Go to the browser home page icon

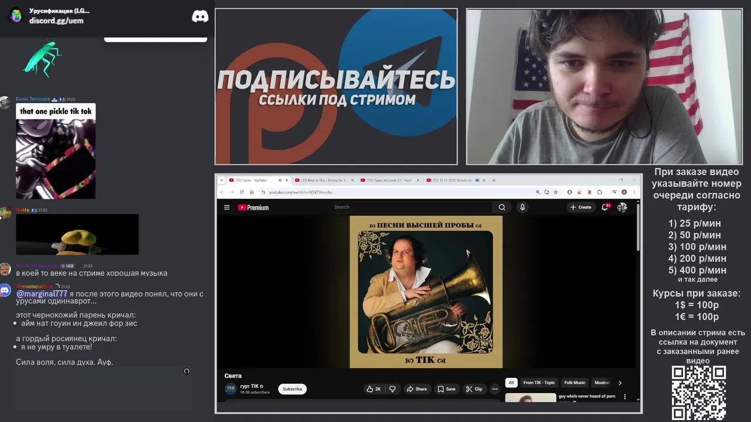[x=252, y=192]
